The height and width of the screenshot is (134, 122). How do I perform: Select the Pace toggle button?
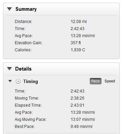tap(95, 81)
